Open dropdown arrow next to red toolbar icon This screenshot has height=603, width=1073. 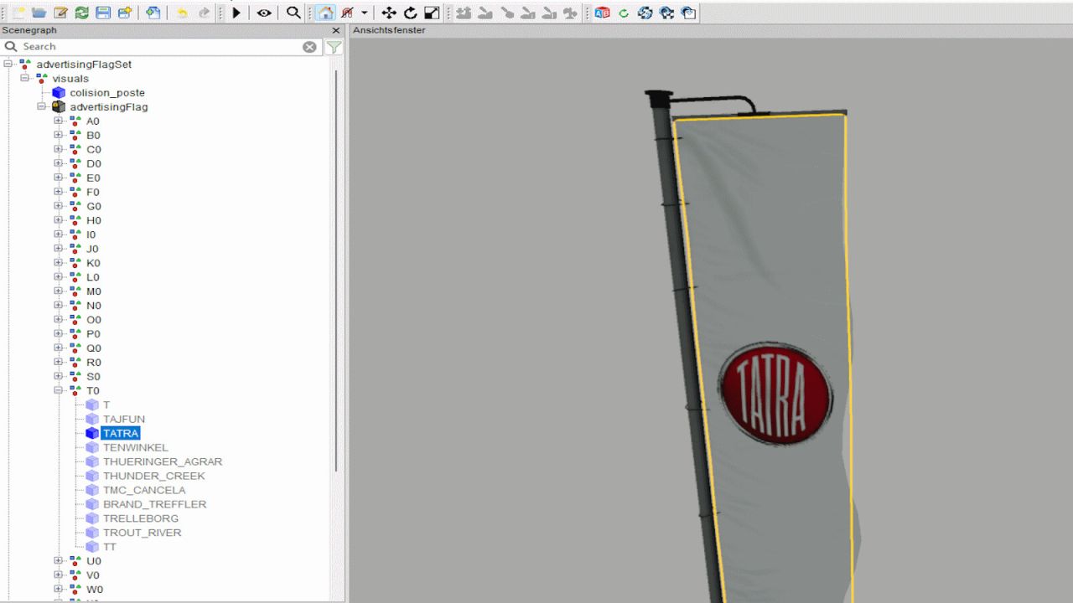pyautogui.click(x=365, y=13)
